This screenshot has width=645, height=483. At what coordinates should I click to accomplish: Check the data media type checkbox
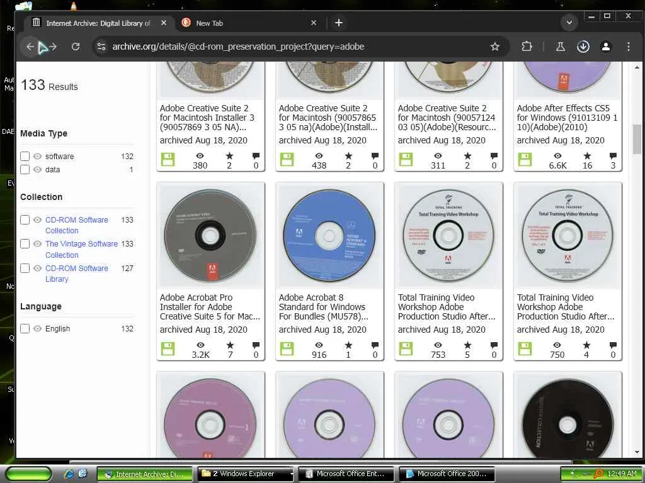click(25, 169)
